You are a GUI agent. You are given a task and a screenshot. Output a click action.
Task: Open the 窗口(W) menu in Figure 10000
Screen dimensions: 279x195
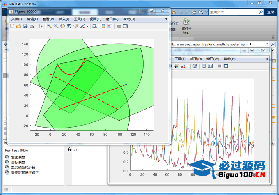click(112, 19)
